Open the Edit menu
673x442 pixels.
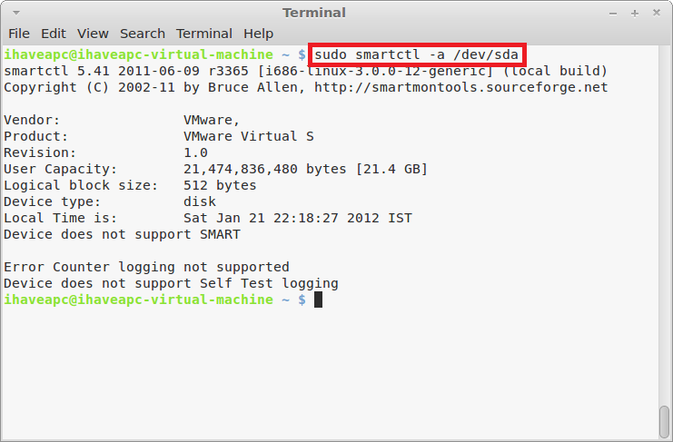pos(54,34)
